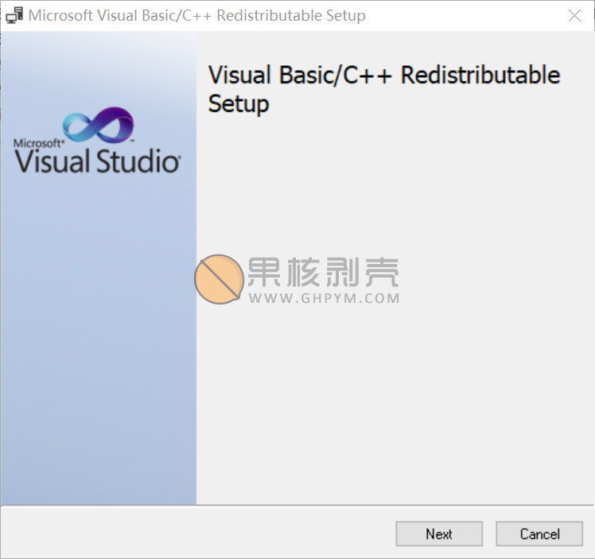Click the separator line above the buttons
595x559 pixels.
pos(297,505)
